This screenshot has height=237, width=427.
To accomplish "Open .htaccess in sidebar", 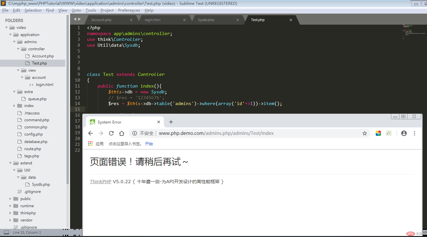I will pos(32,113).
